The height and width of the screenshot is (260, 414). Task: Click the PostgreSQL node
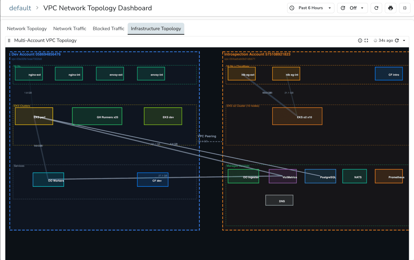(x=320, y=176)
